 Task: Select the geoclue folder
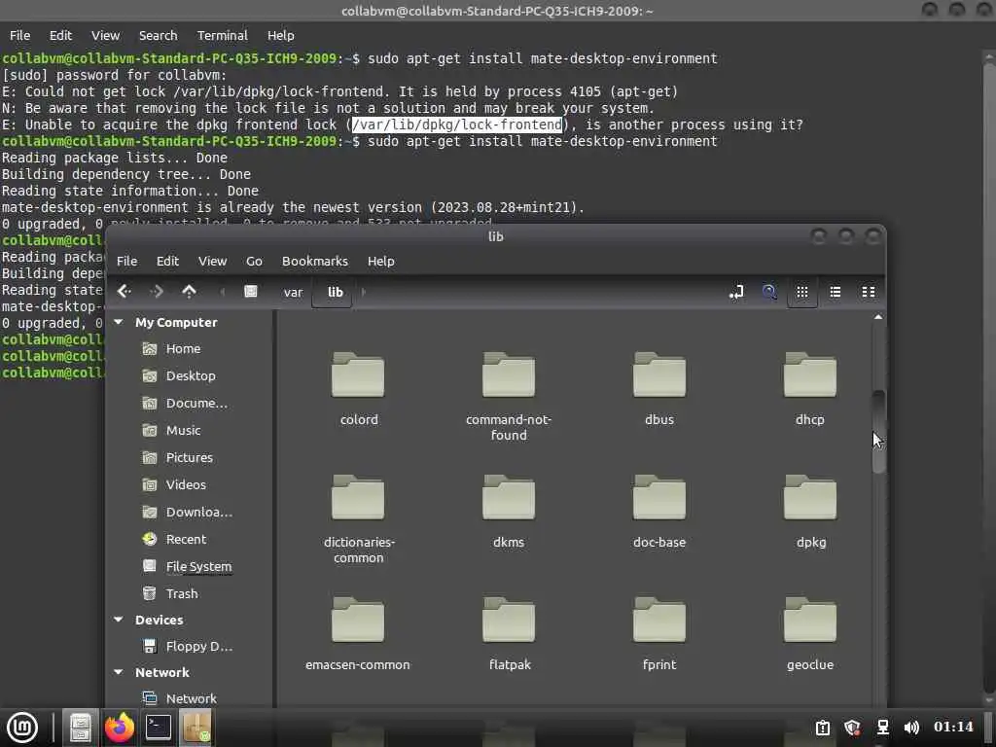(810, 634)
